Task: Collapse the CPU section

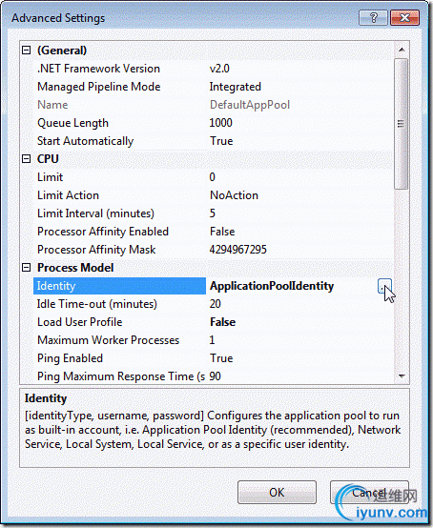Action: (26, 159)
